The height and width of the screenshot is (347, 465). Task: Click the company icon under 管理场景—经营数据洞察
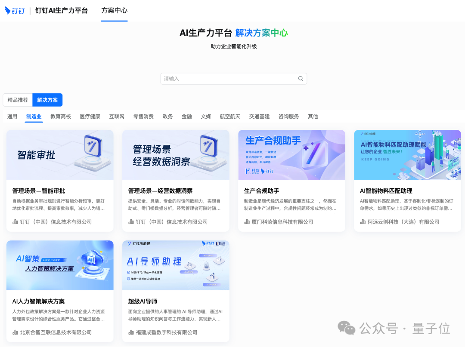tap(131, 222)
